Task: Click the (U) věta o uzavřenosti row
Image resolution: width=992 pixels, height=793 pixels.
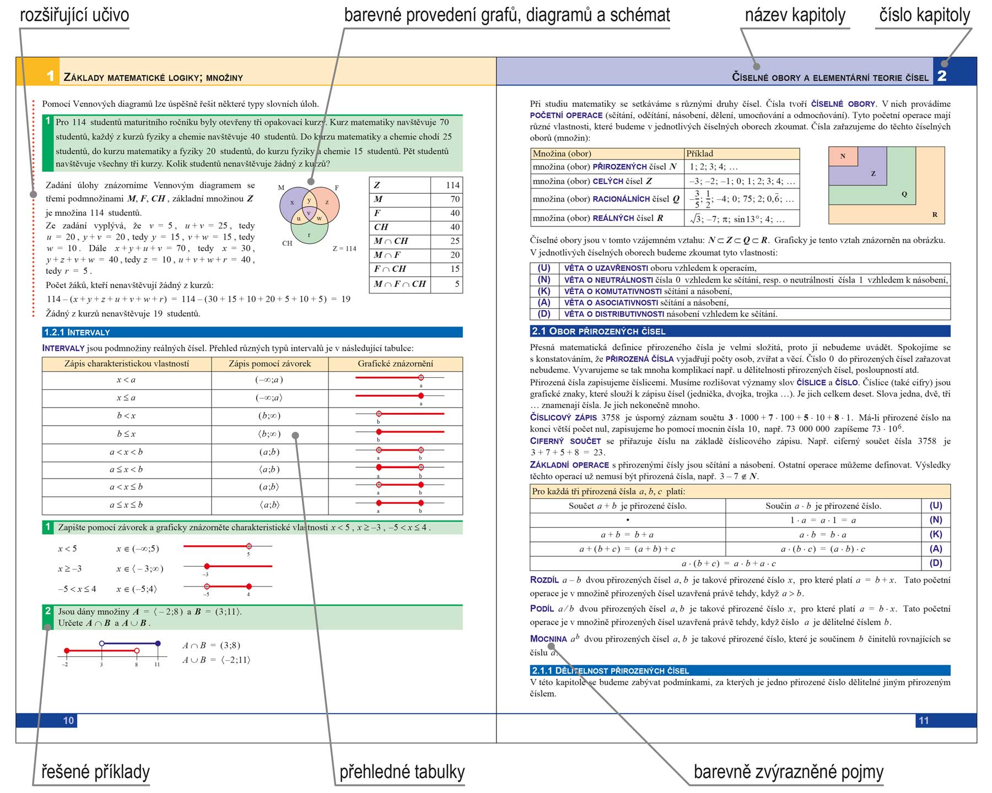Action: tap(740, 268)
